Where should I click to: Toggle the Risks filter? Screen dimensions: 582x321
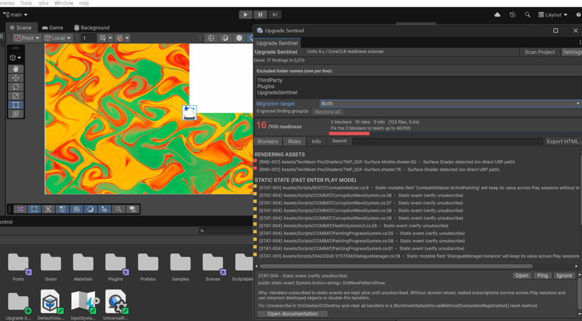coord(294,142)
